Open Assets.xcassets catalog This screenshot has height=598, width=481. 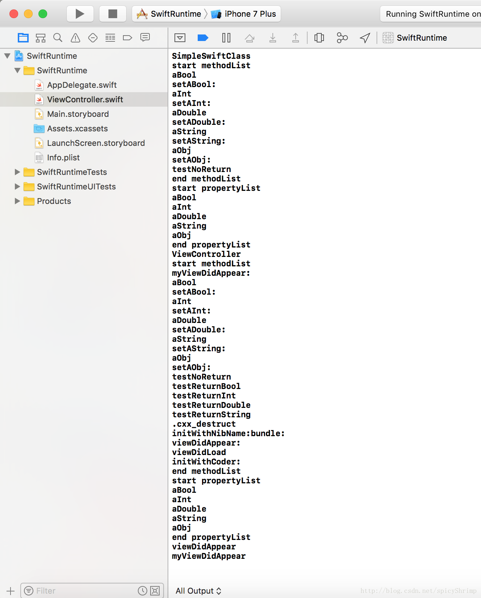tap(77, 128)
